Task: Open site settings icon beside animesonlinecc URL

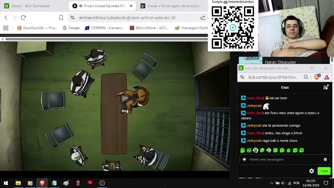Action: [x=73, y=17]
